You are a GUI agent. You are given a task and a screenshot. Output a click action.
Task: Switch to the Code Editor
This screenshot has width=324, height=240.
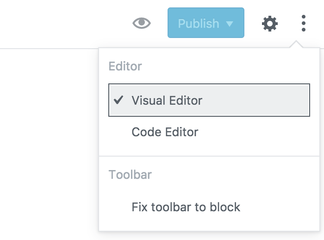165,132
